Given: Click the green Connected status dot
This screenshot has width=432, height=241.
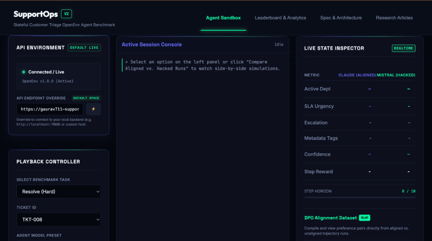Looking at the screenshot, I should tap(24, 72).
